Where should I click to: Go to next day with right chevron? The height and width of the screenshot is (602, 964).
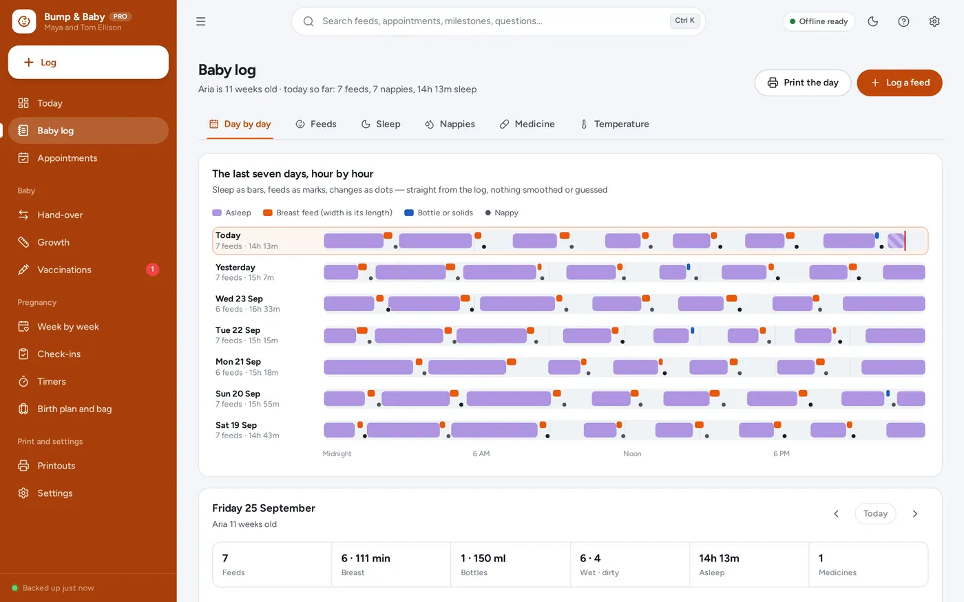pyautogui.click(x=915, y=514)
